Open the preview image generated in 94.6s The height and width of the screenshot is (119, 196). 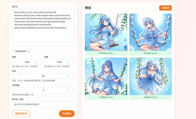(x=106, y=32)
